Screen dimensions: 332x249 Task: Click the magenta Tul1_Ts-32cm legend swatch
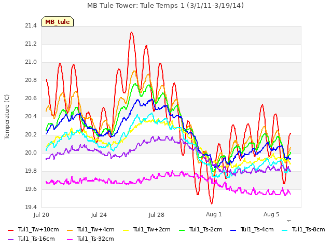tap(70, 239)
